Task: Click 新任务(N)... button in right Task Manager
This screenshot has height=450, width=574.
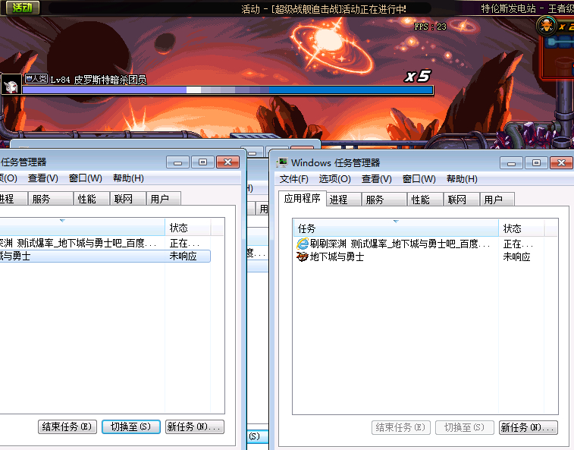Action: 529,427
